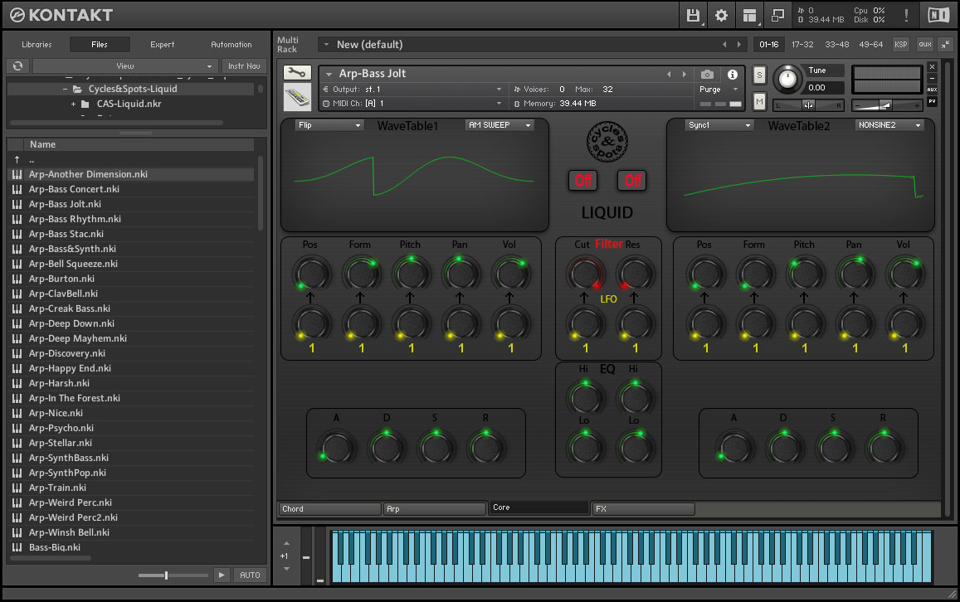This screenshot has width=960, height=602.
Task: Show rack page 49-64
Action: (871, 45)
